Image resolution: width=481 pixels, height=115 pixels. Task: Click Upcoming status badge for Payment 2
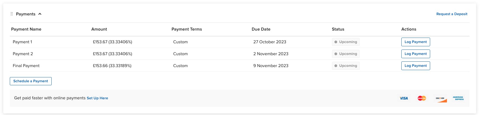click(346, 54)
